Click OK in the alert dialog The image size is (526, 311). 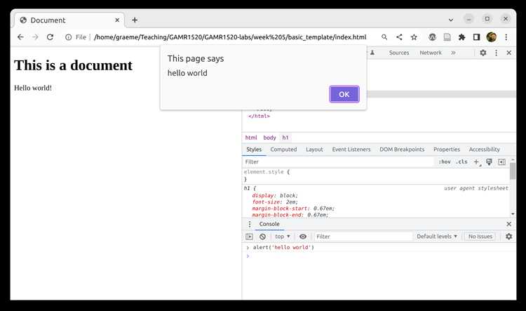pos(344,94)
